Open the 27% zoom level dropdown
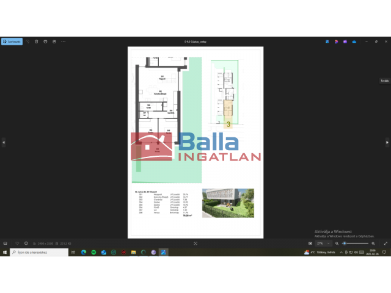Image resolution: width=391 pixels, height=293 pixels. coord(323,243)
